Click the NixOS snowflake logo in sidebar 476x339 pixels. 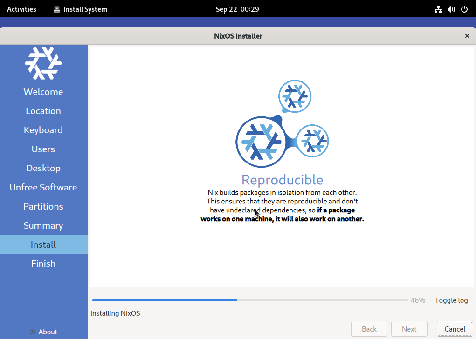coord(43,63)
